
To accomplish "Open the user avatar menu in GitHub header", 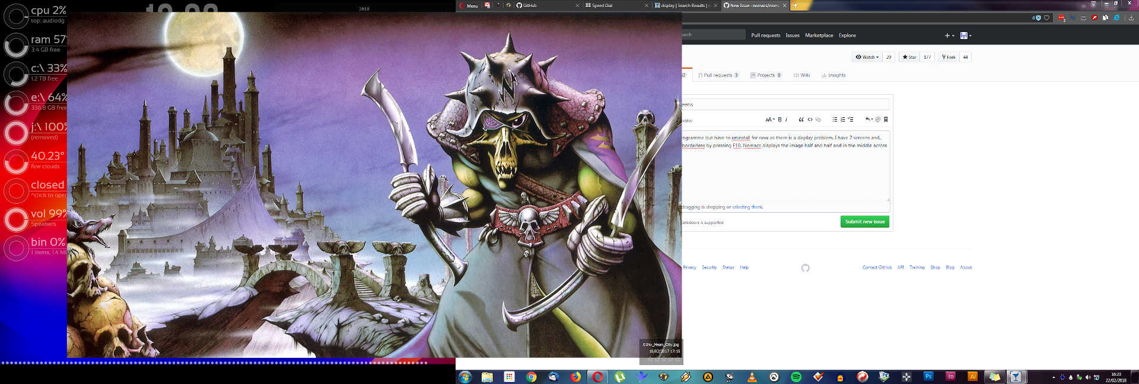I will pyautogui.click(x=966, y=36).
